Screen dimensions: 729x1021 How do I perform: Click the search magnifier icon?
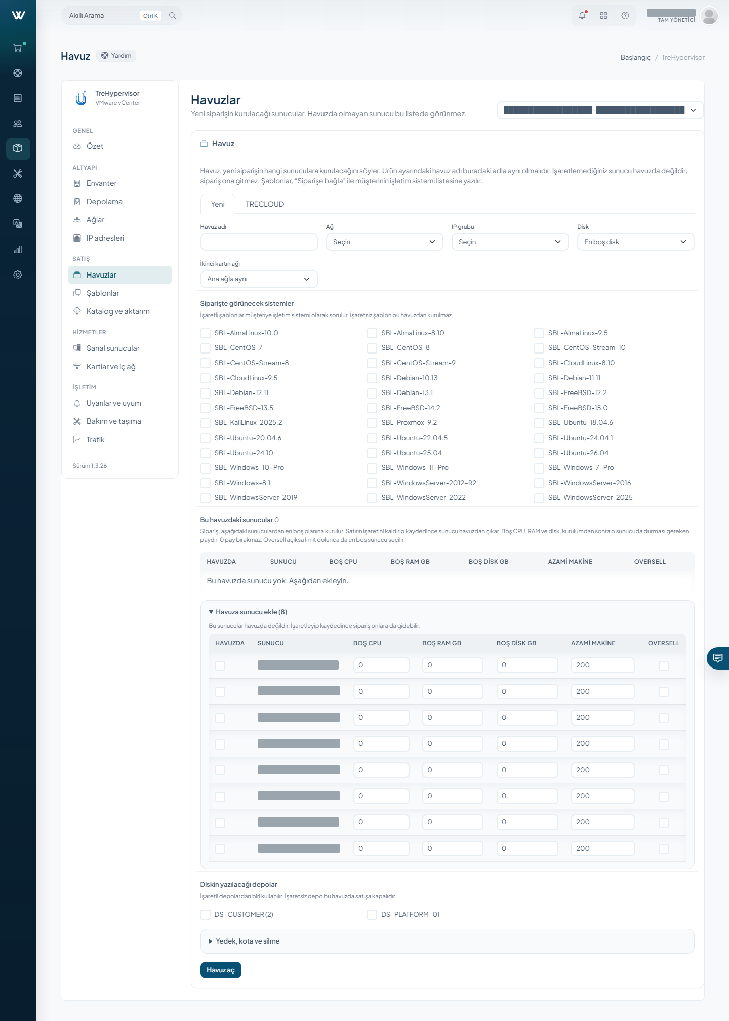[x=172, y=15]
